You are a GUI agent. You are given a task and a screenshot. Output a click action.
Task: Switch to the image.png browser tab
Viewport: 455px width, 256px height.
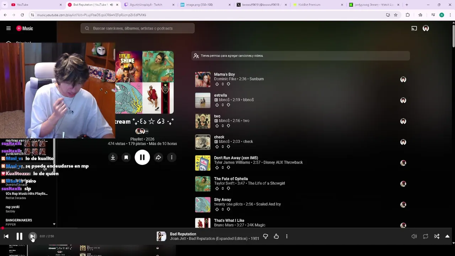point(205,5)
